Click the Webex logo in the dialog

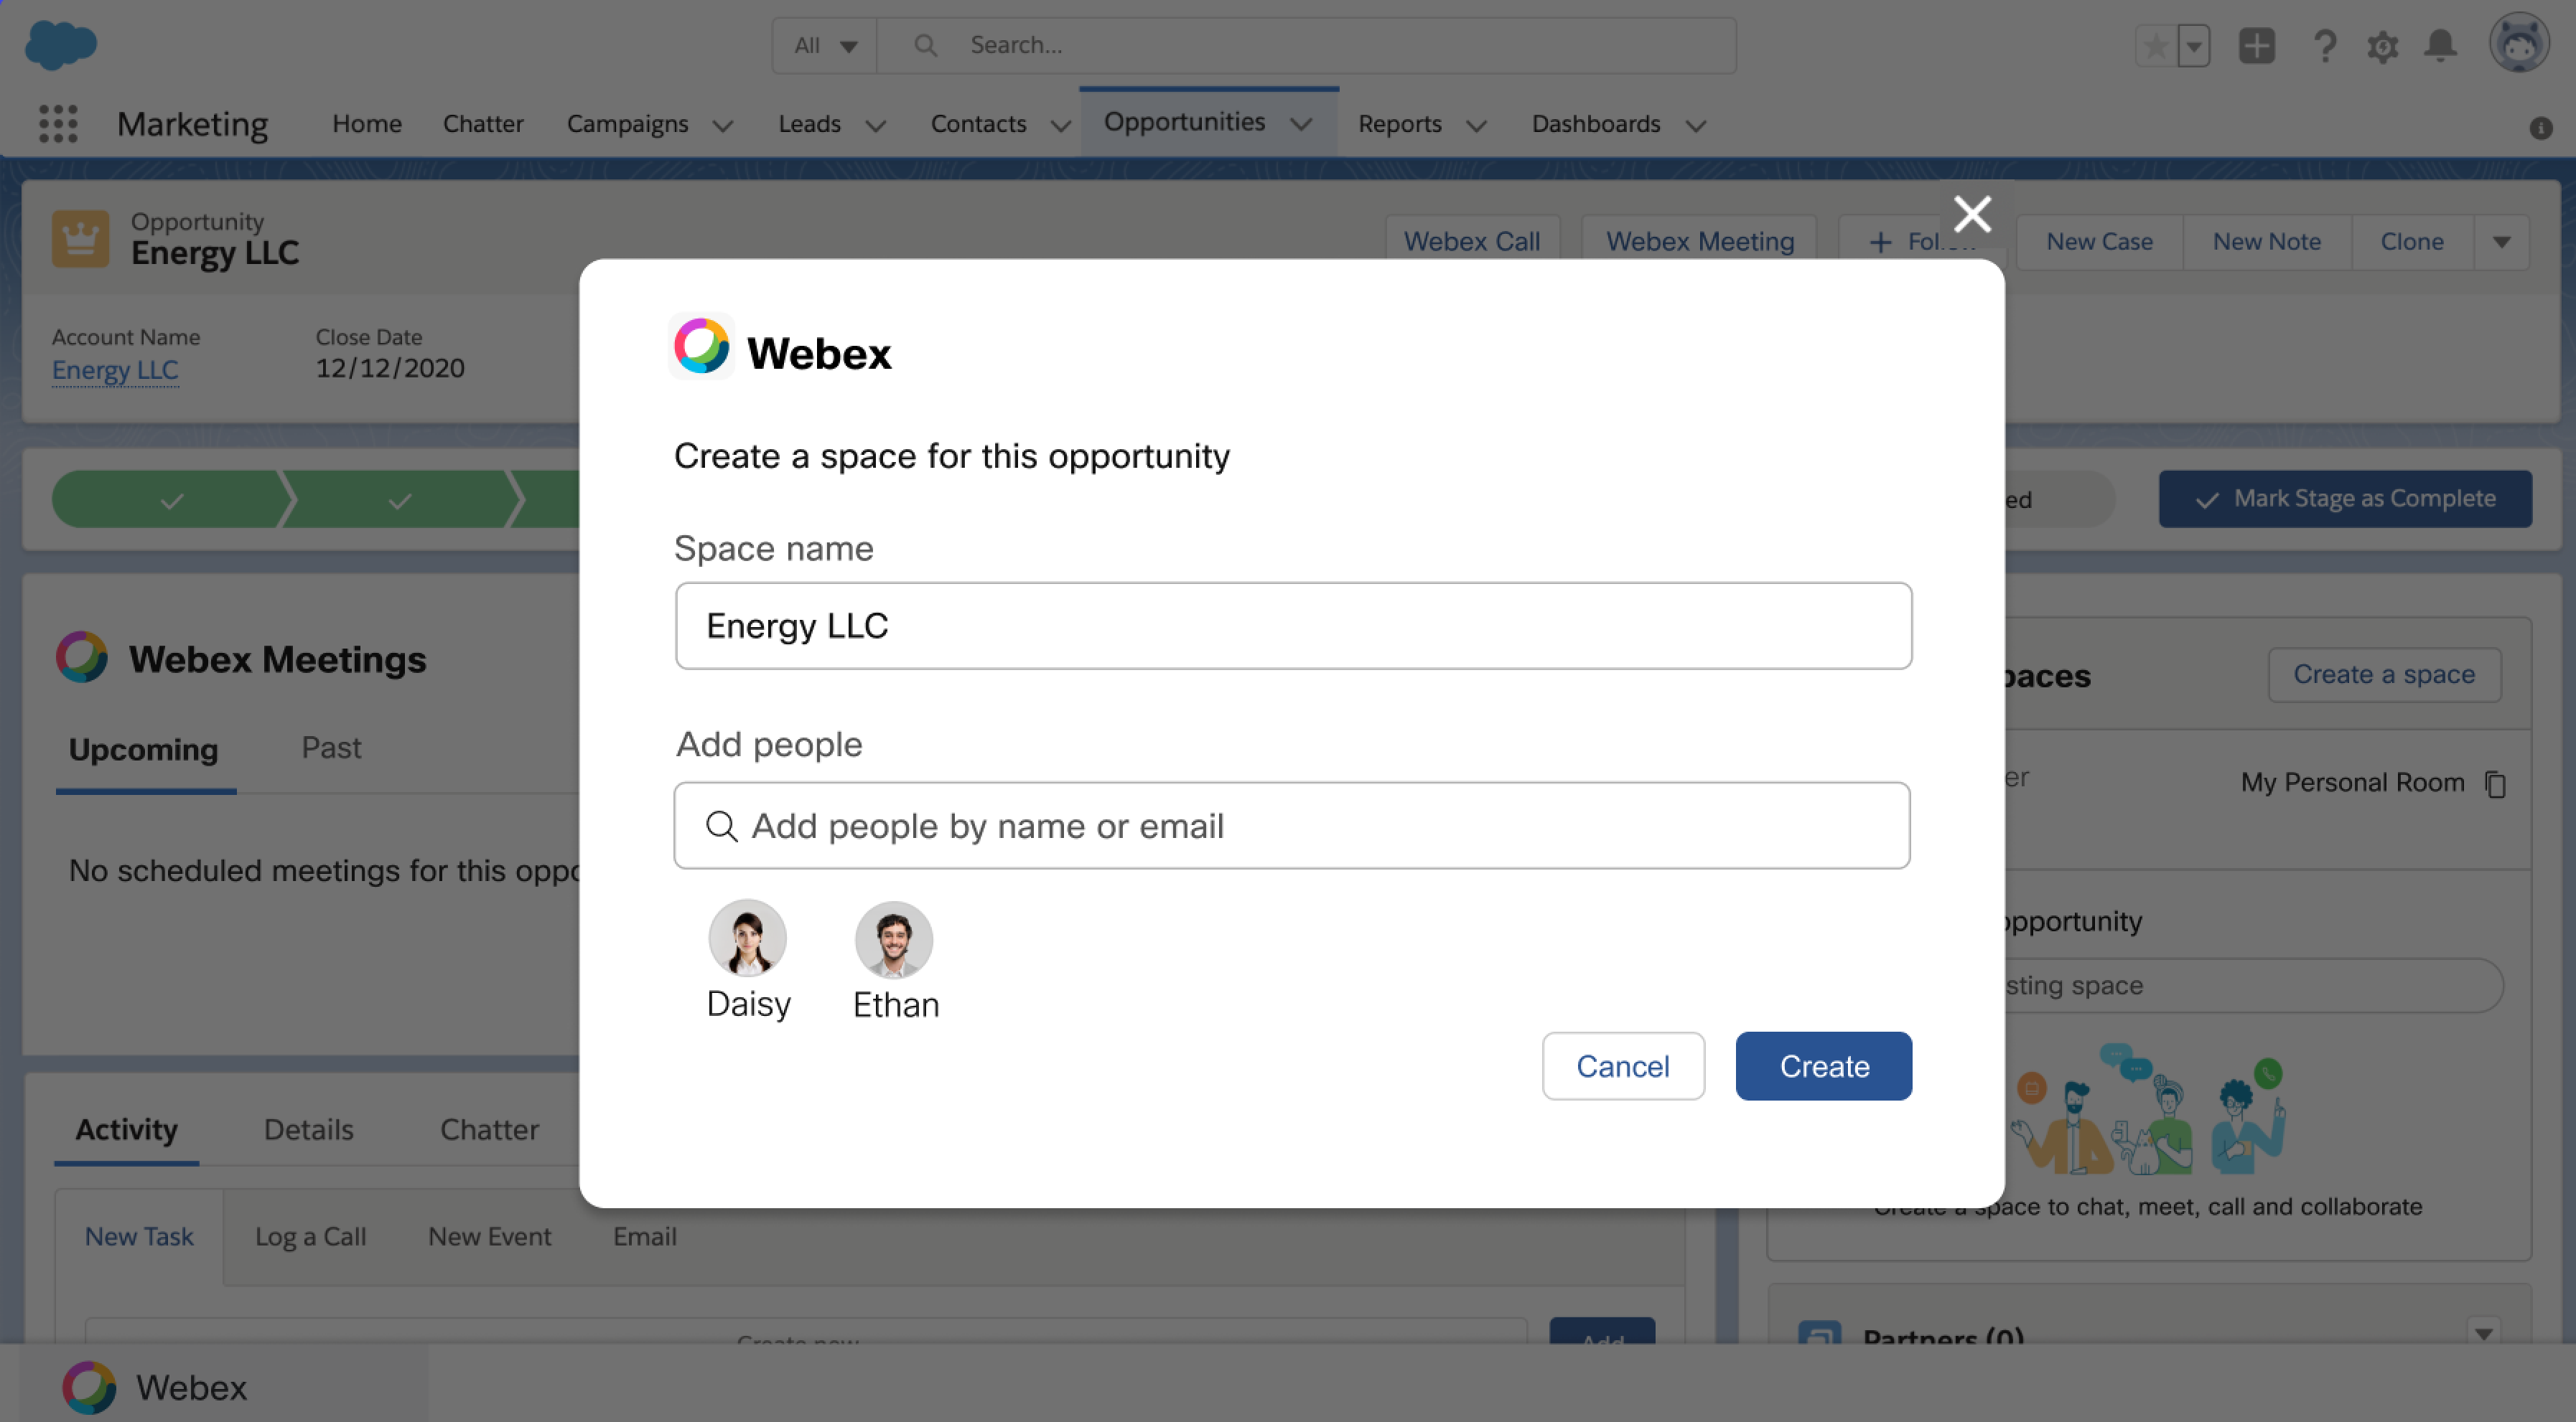(702, 347)
